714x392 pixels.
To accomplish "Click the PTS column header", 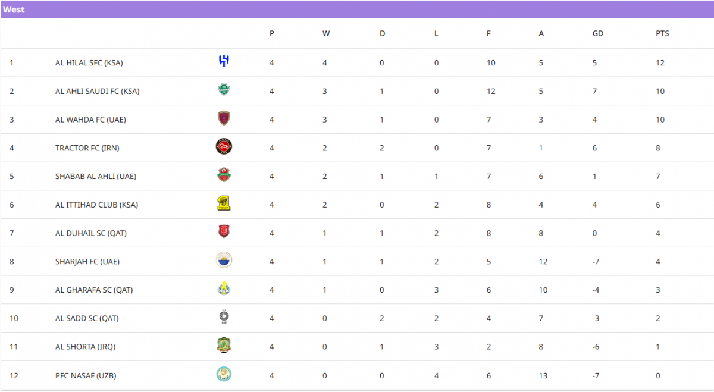I will [662, 33].
